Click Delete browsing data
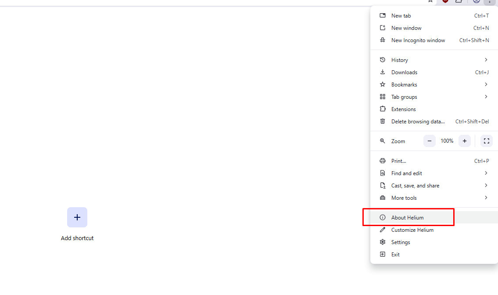This screenshot has width=498, height=295. pos(418,121)
